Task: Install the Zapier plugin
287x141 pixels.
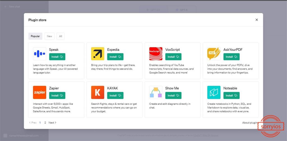Action: 57,95
